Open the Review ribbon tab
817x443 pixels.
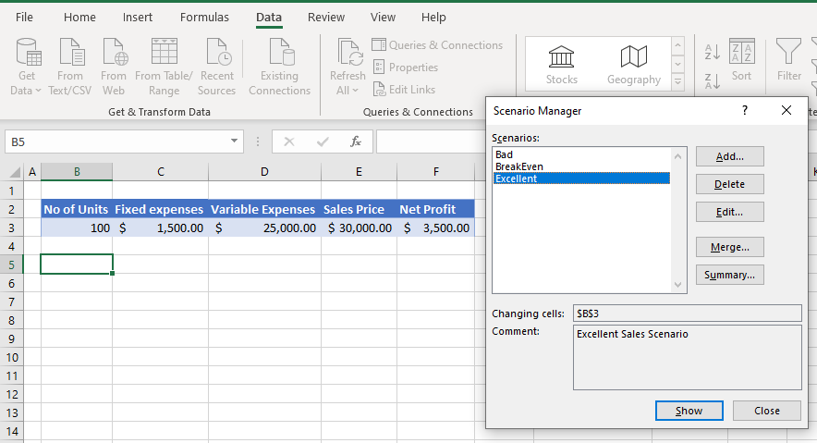coord(326,18)
